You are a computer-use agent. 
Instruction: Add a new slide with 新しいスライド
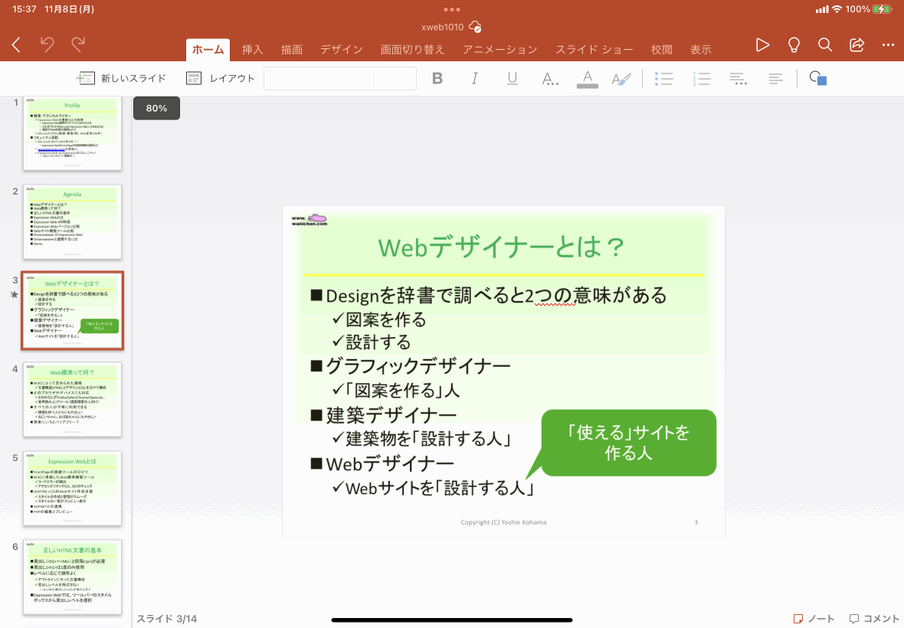coord(121,78)
